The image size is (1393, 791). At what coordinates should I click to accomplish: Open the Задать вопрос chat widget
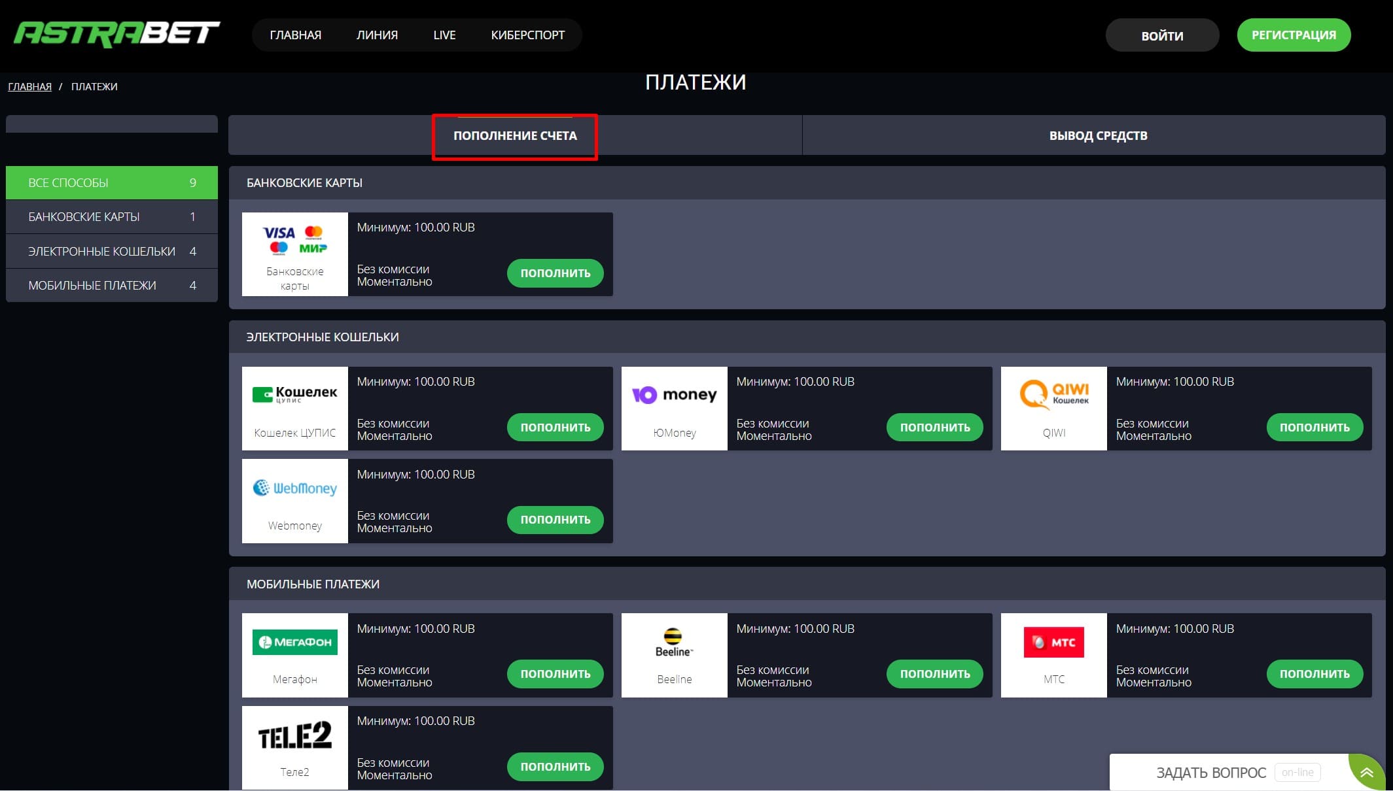(x=1210, y=773)
